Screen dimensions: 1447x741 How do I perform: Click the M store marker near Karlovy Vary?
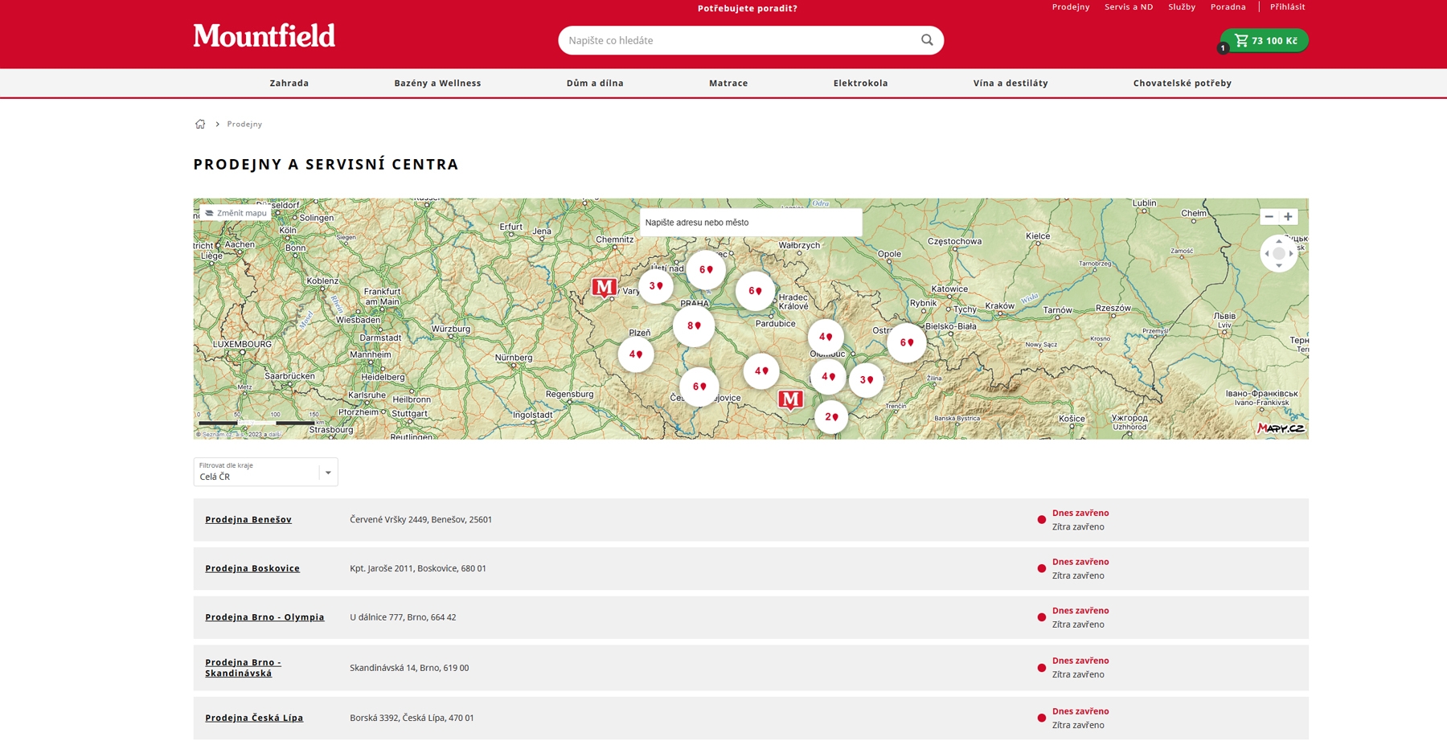(604, 287)
